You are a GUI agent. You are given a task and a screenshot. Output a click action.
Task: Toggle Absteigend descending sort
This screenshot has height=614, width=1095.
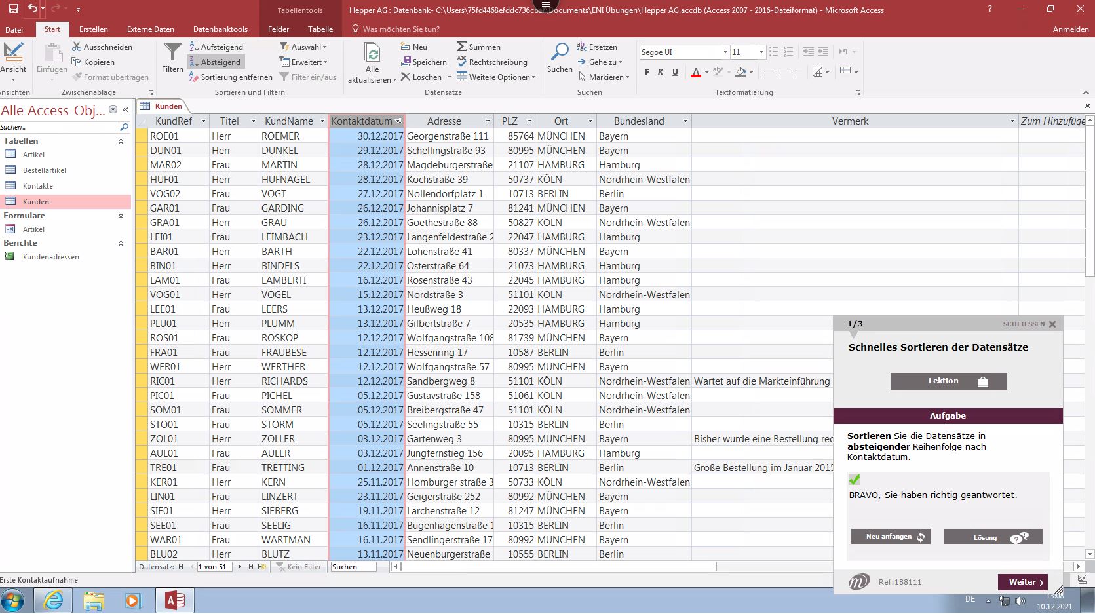[216, 62]
